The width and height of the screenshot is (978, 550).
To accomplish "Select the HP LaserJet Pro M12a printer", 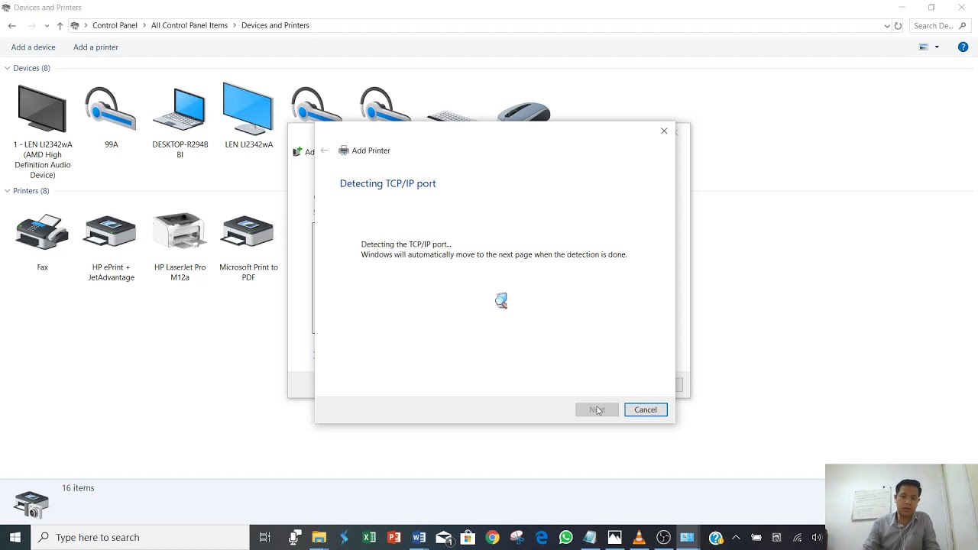I will 180,232.
